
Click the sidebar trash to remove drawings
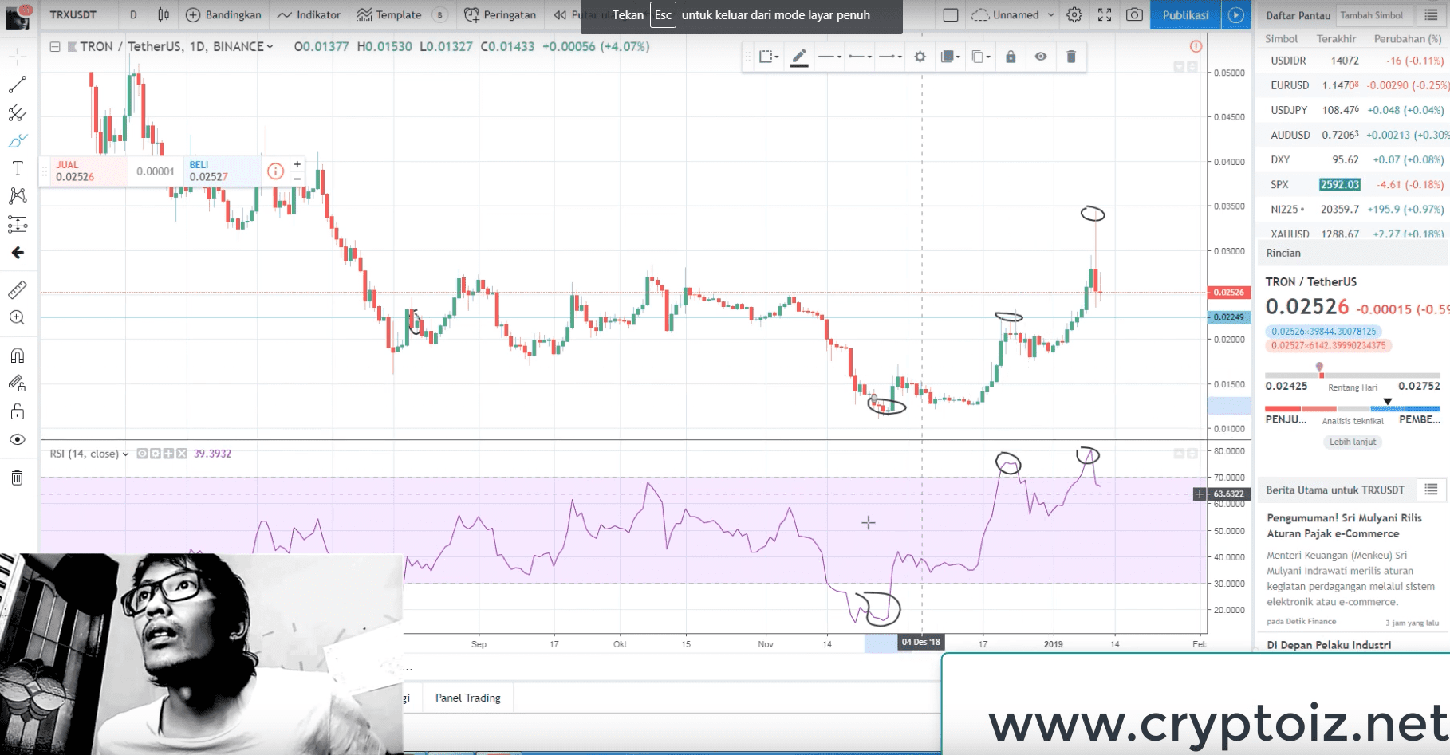[x=18, y=478]
